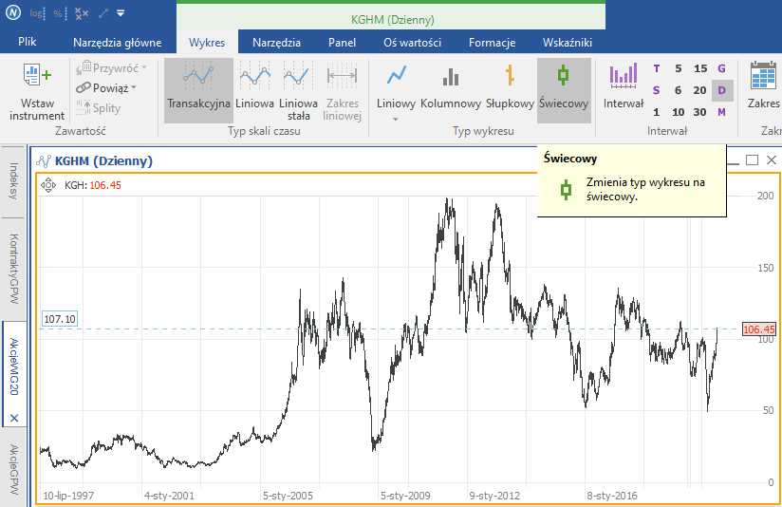Screen dimensions: 782x507
Task: Switch chart type to Słupkowy
Action: [510, 84]
